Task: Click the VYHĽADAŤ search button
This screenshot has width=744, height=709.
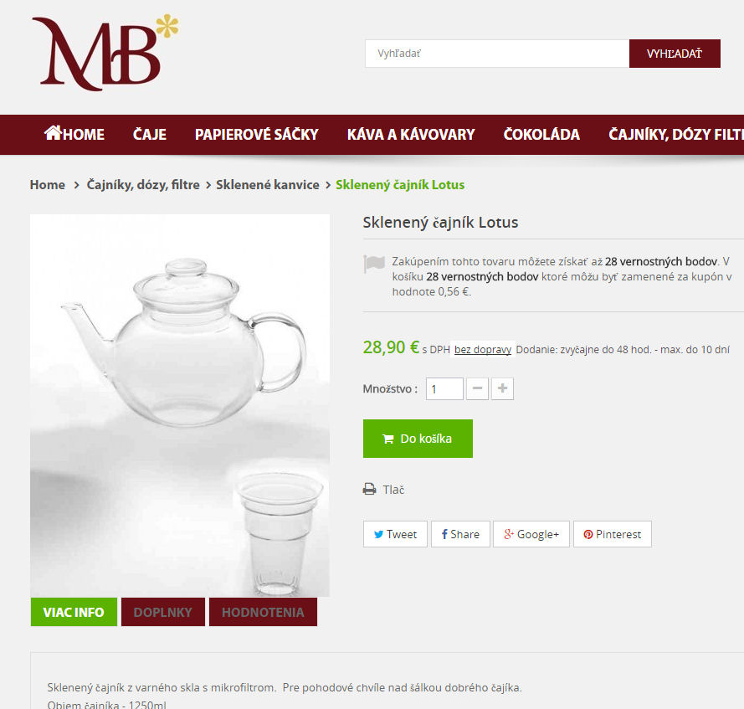Action: pyautogui.click(x=675, y=54)
